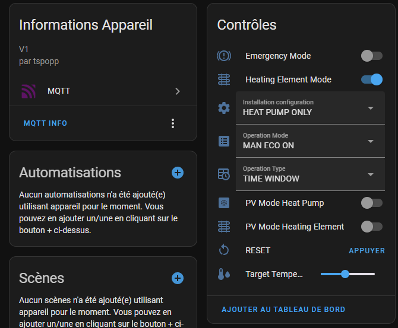The image size is (398, 328).
Task: Click the Operation Type calendar-clock icon
Action: click(x=224, y=174)
